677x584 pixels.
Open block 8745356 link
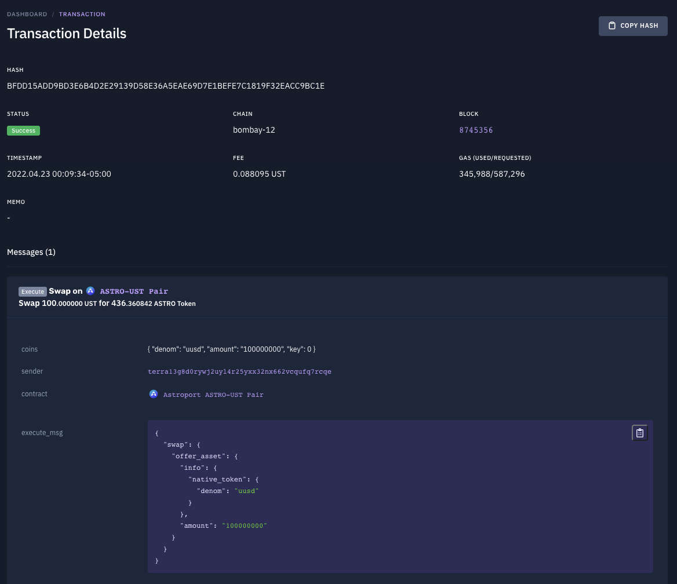coord(476,130)
